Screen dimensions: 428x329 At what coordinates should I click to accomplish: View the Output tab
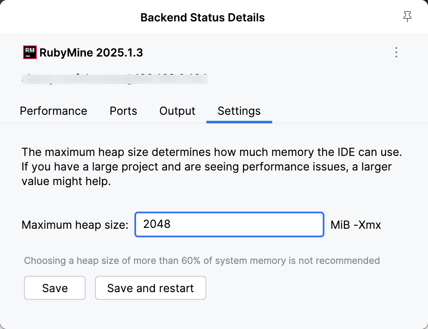177,111
